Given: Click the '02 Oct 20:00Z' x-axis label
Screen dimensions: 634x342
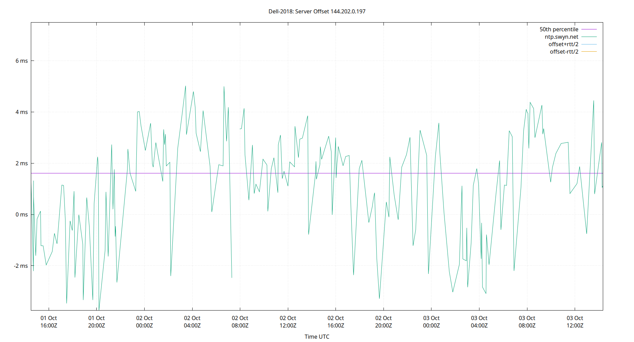Looking at the screenshot, I should [383, 322].
